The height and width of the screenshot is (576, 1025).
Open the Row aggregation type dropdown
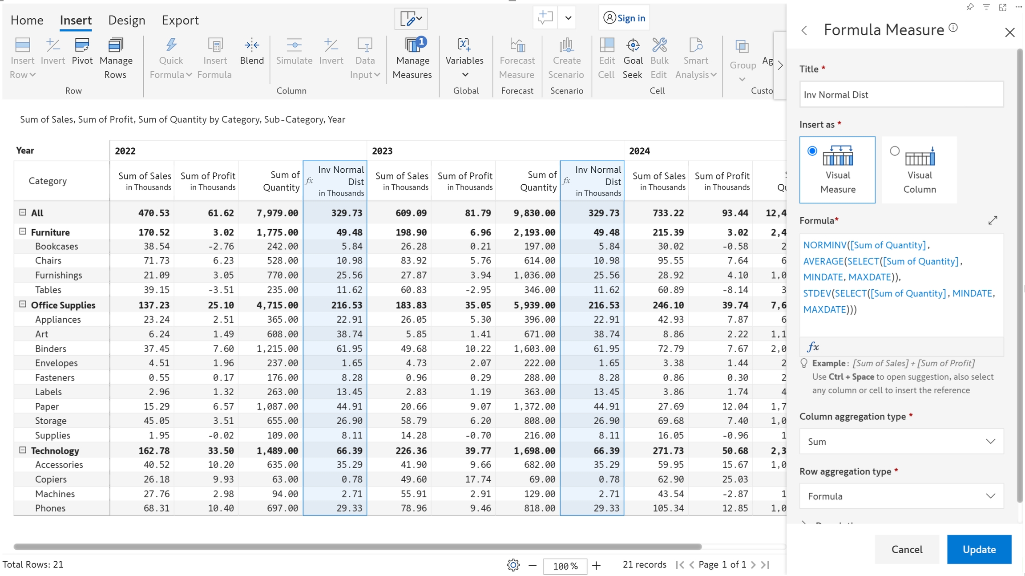pyautogui.click(x=901, y=496)
